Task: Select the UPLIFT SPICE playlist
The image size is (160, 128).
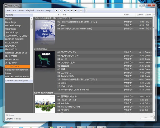Action: point(17,59)
